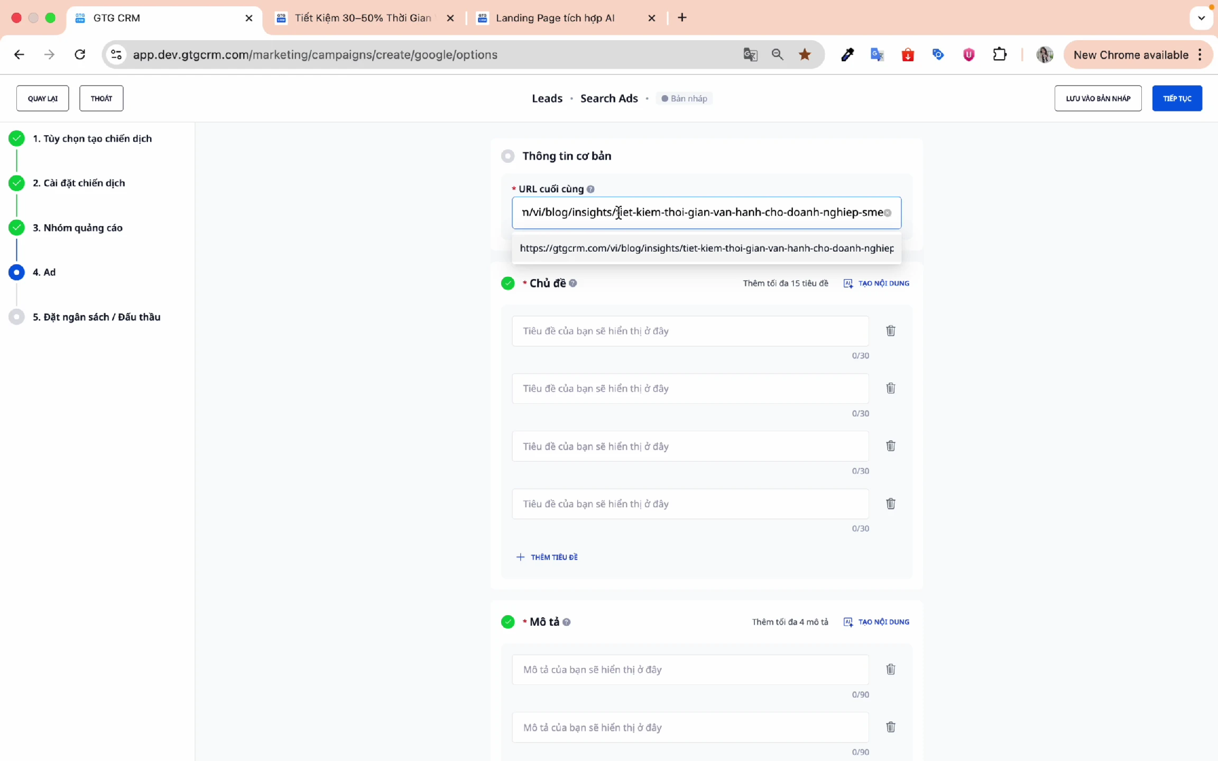1218x761 pixels.
Task: Switch to the Landing Page tích hợp AI tab
Action: click(555, 18)
